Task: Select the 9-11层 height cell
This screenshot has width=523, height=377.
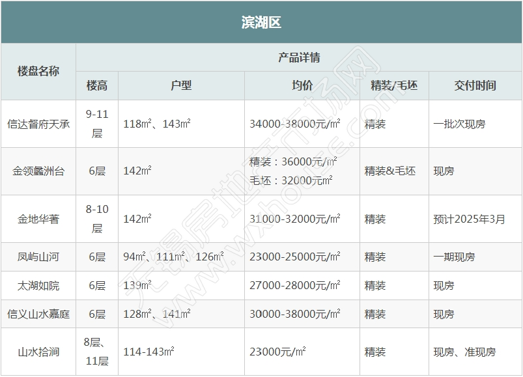Action: pos(97,124)
